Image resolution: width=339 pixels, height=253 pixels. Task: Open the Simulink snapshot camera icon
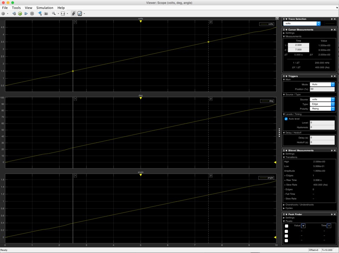click(46, 14)
